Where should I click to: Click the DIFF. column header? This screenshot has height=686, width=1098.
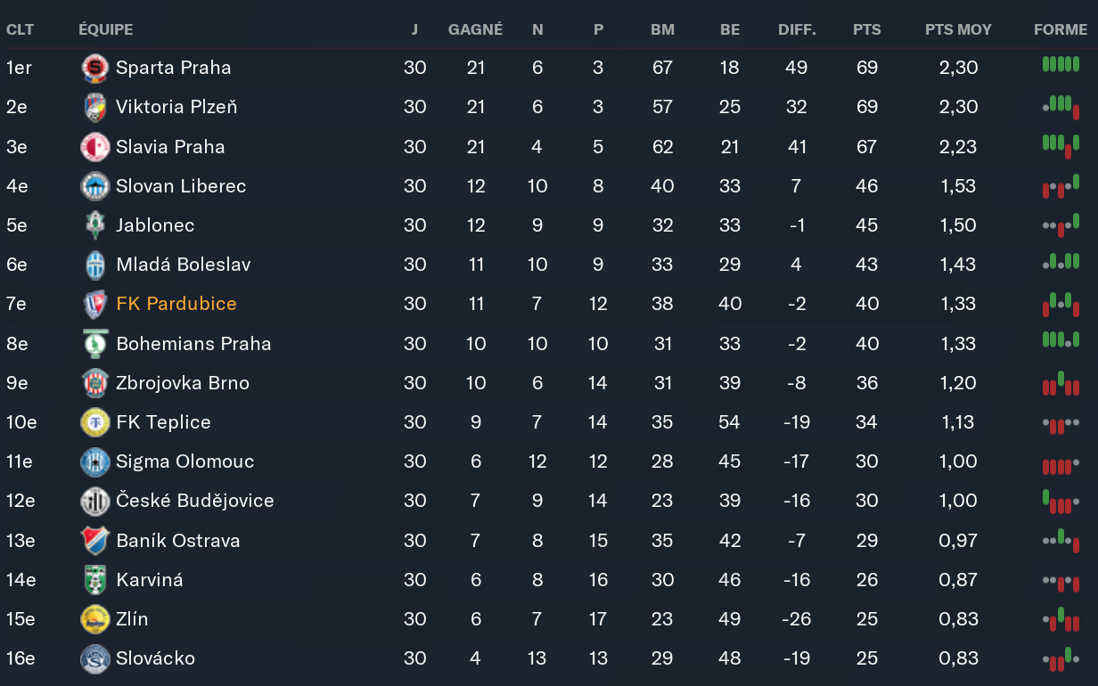click(x=797, y=29)
